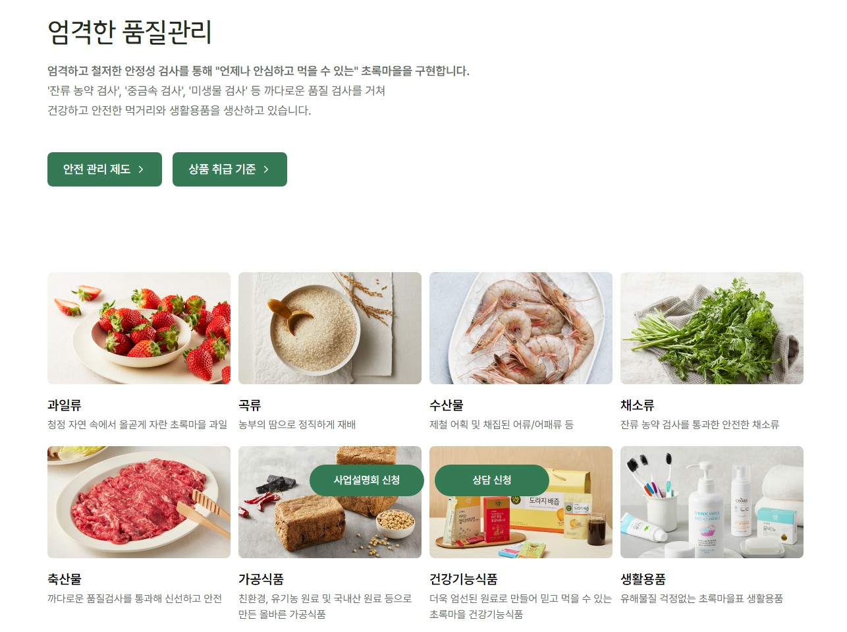Screen dimensions: 847x632
Task: Click the 생활용품 category title
Action: (643, 579)
